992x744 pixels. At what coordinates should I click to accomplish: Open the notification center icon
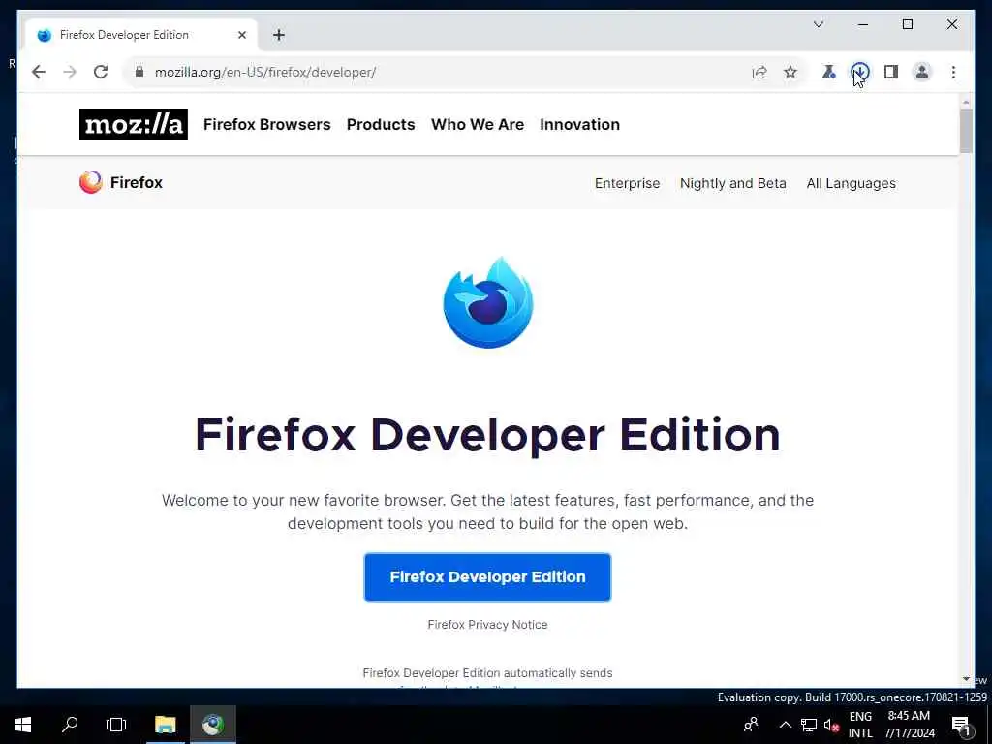point(961,726)
